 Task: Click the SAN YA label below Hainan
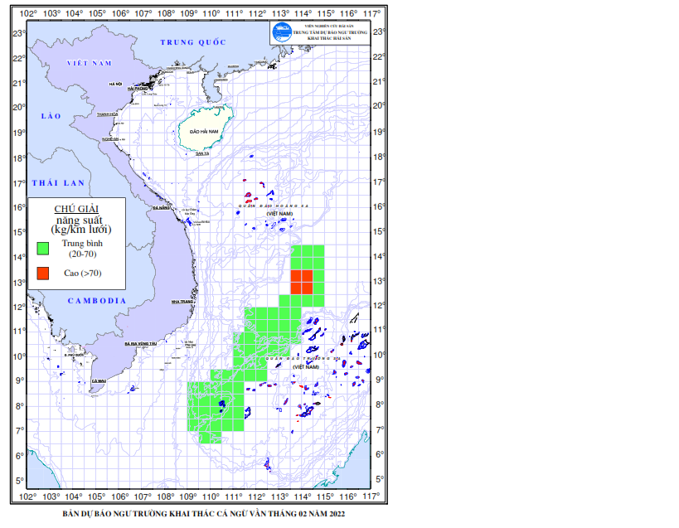pyautogui.click(x=202, y=153)
